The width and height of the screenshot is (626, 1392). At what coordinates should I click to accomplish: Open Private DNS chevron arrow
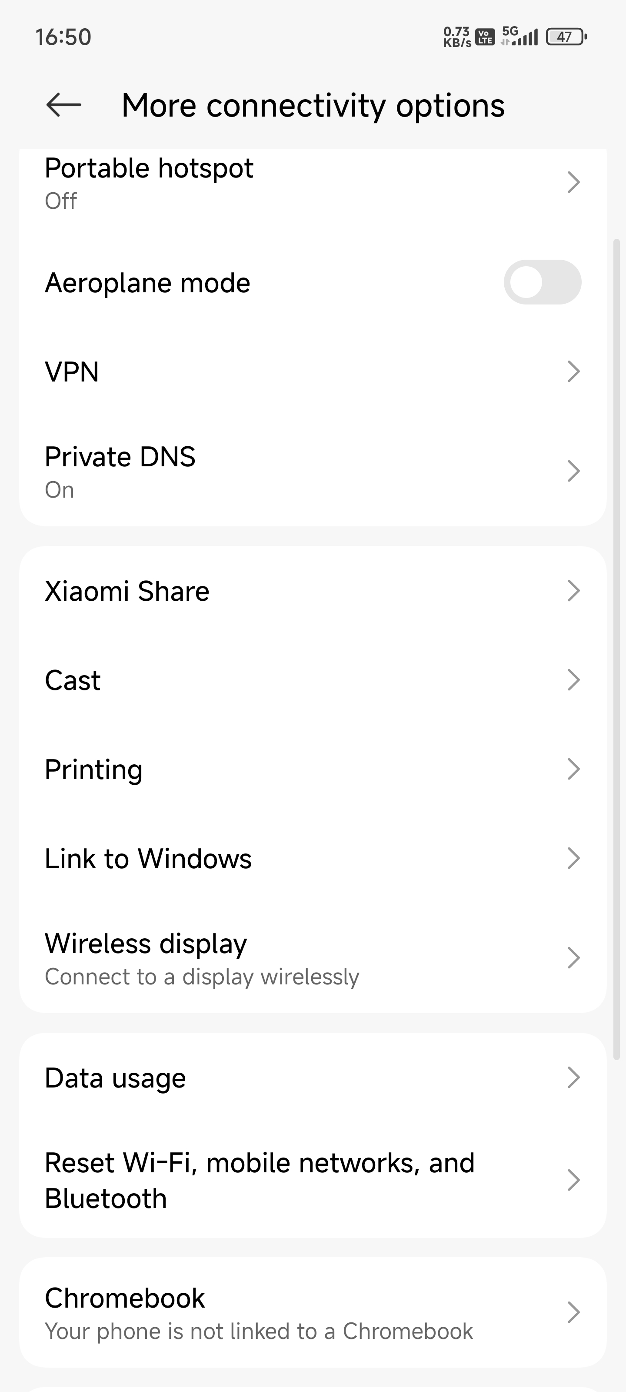point(573,471)
